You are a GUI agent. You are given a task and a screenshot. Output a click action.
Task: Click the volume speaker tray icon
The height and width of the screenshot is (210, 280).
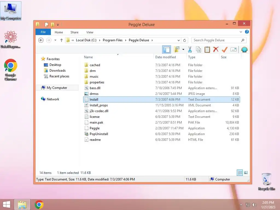pos(254,205)
